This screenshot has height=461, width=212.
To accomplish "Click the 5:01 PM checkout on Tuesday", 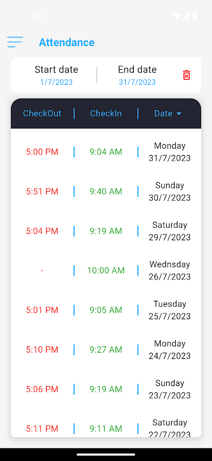I will [x=42, y=310].
